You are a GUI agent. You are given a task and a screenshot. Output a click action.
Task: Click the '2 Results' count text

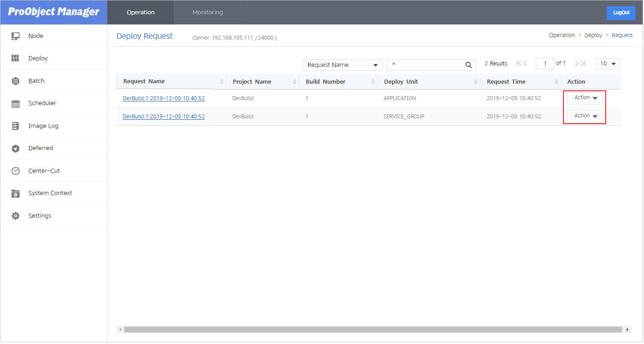[x=496, y=64]
